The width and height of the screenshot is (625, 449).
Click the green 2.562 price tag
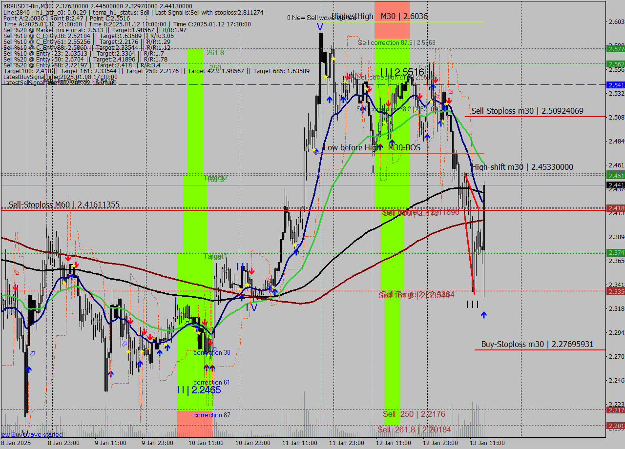pos(615,64)
